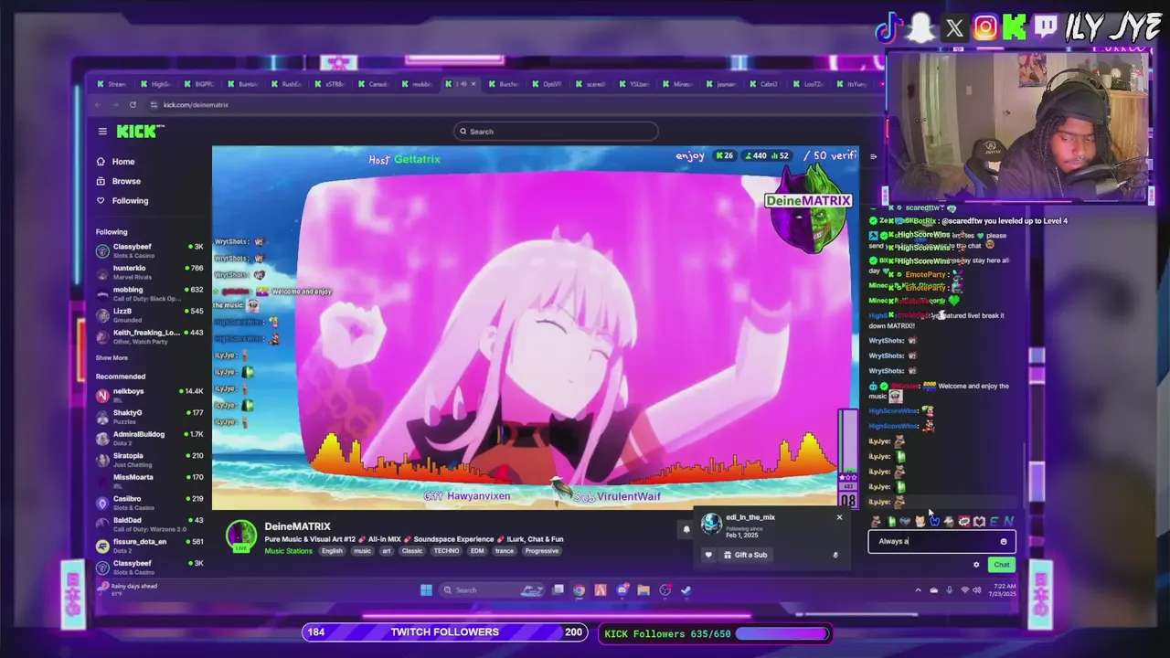Open MissMoarta recommended channel
This screenshot has height=658, width=1170.
coord(149,480)
